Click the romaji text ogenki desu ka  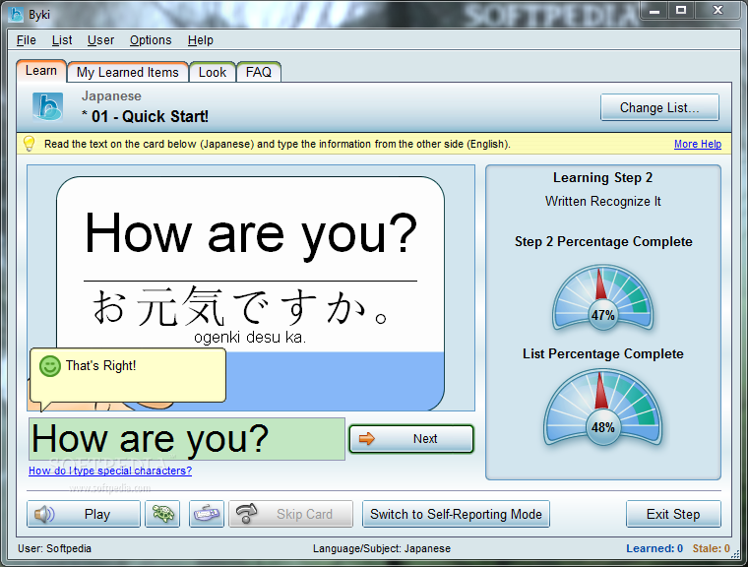(x=250, y=338)
